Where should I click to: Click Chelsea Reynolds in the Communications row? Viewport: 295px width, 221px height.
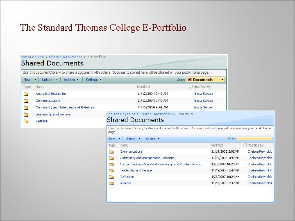[260, 151]
